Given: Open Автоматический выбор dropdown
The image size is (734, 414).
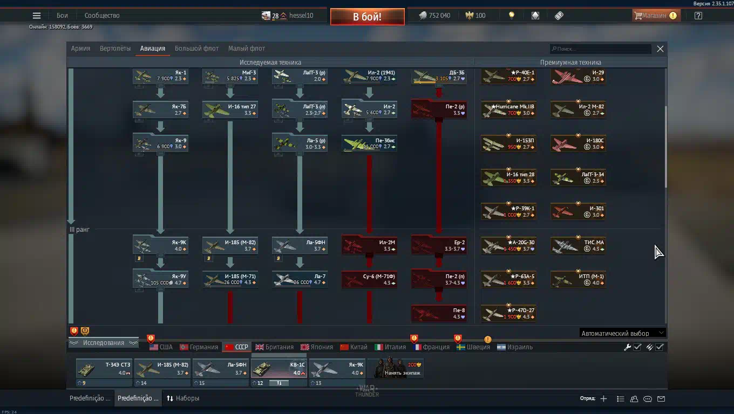Looking at the screenshot, I should tap(622, 333).
